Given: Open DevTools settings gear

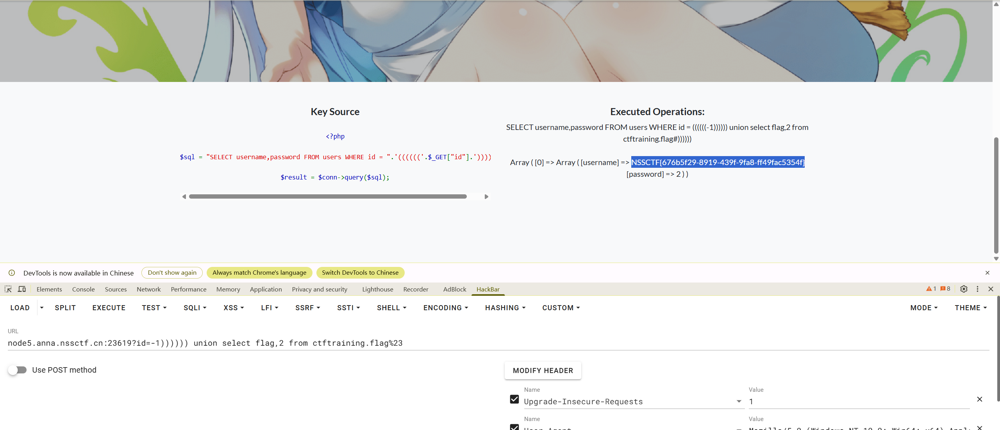Looking at the screenshot, I should point(964,289).
